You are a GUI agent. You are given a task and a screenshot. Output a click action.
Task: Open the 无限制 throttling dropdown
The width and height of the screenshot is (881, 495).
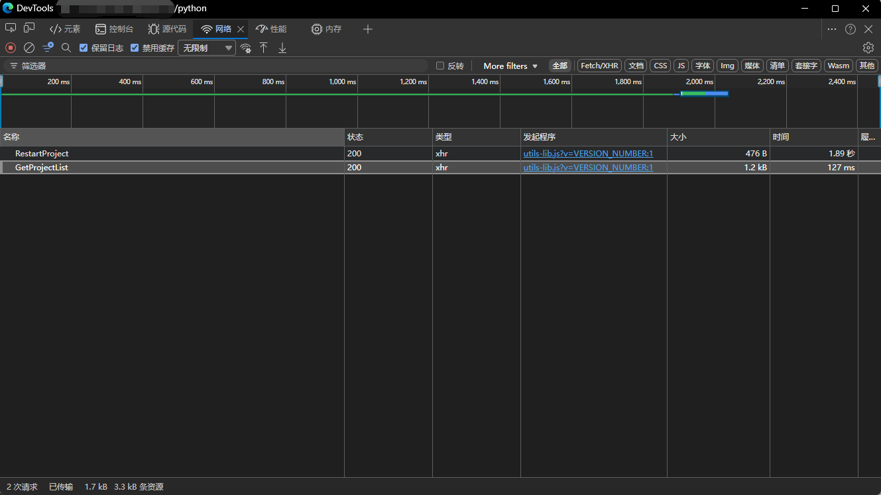click(x=207, y=48)
